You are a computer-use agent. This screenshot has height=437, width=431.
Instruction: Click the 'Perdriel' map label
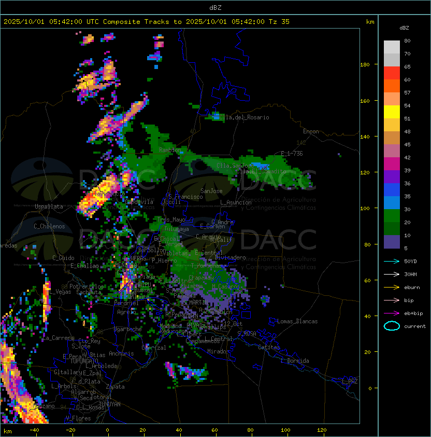coord(126,303)
